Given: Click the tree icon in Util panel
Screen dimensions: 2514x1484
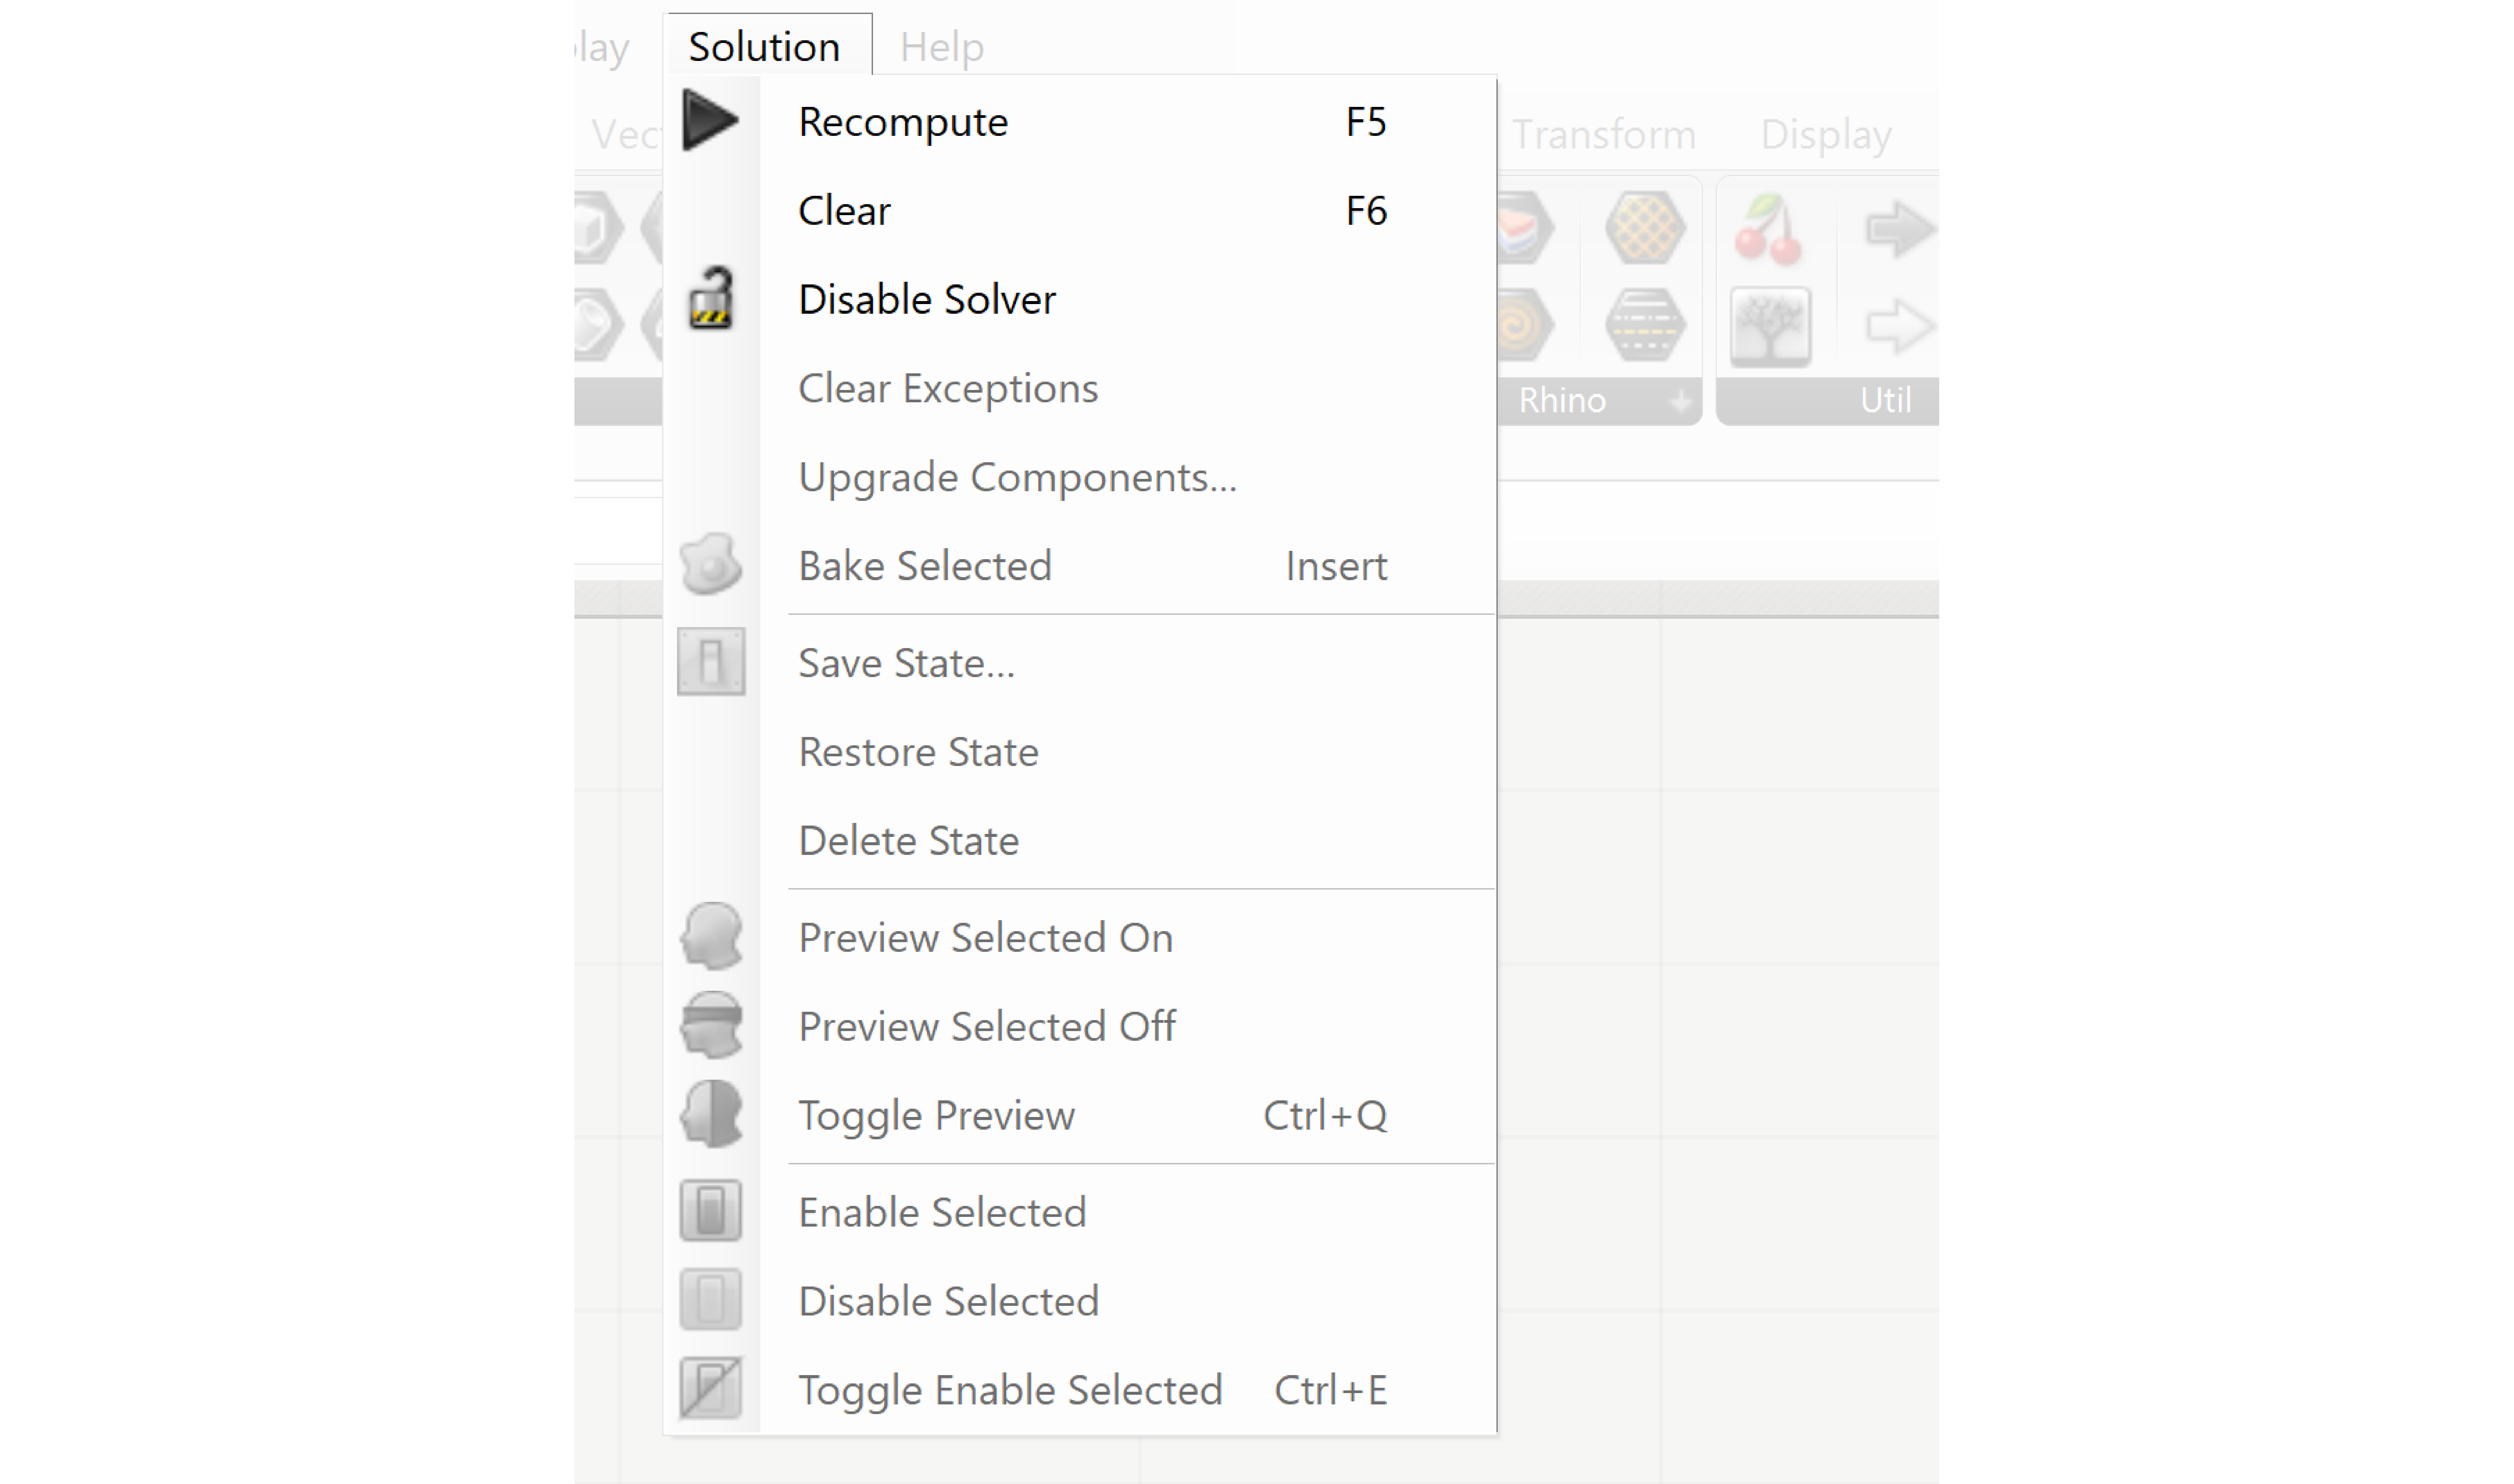Looking at the screenshot, I should [1769, 326].
